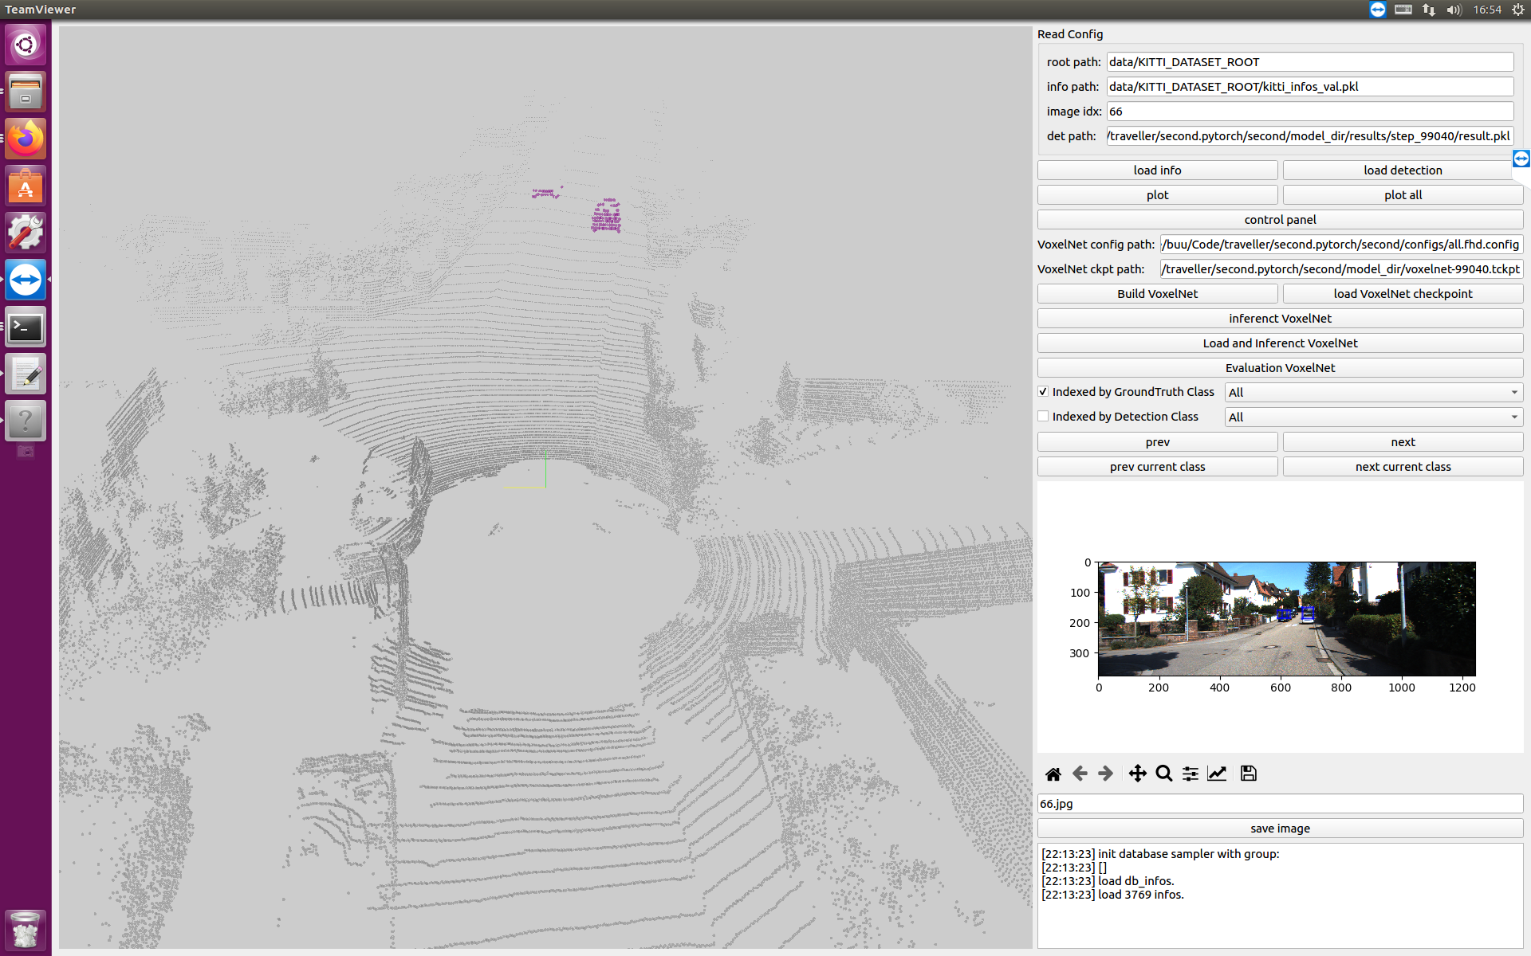Screen dimensions: 1531x956
Task: Click the image idx input field
Action: tap(1309, 112)
